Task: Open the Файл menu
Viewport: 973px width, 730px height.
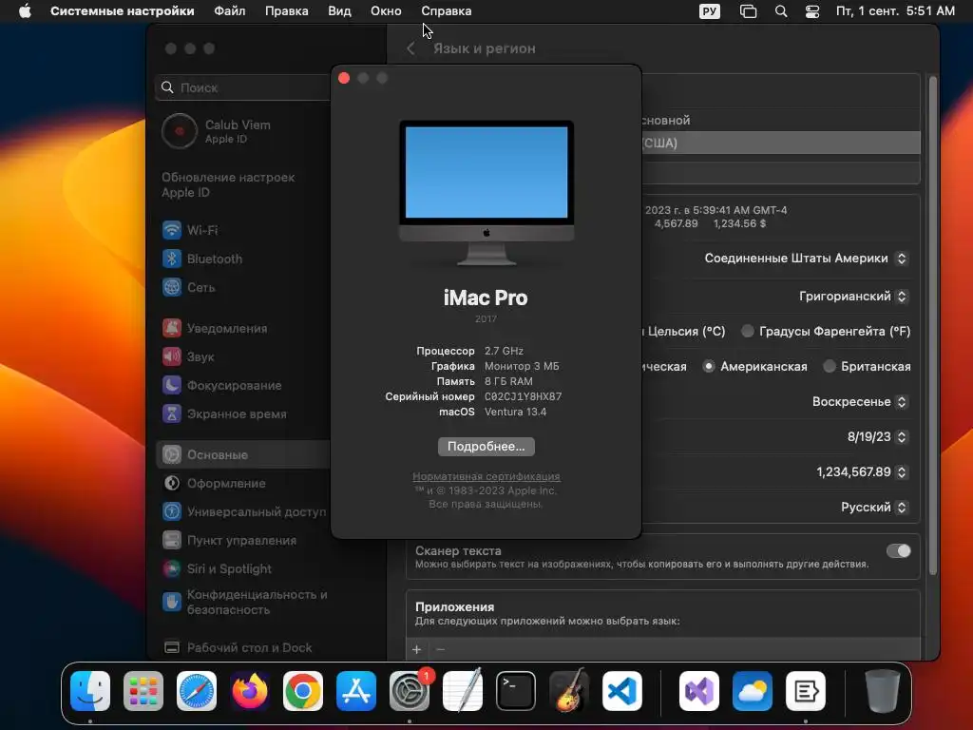Action: click(230, 11)
